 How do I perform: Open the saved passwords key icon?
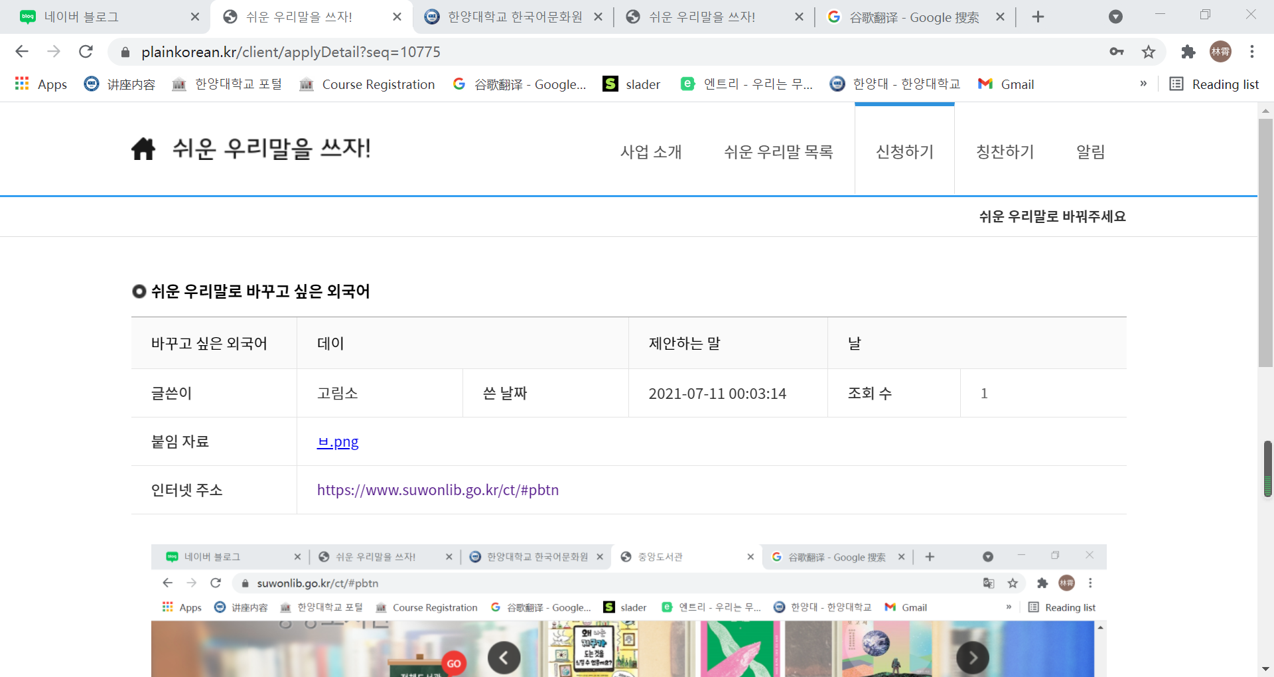click(x=1117, y=52)
